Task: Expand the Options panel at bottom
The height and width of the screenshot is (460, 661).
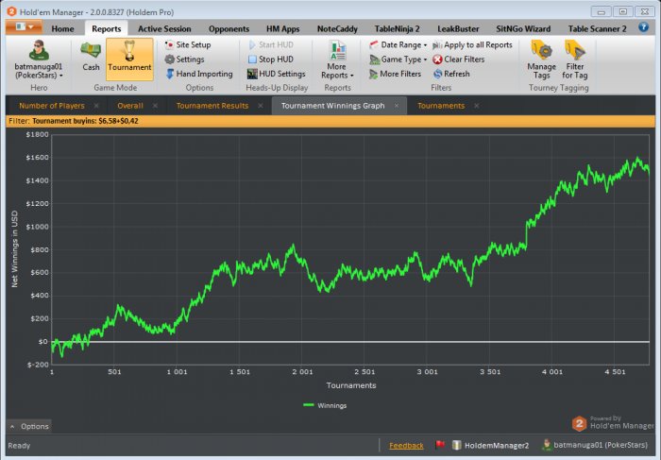Action: (x=28, y=426)
